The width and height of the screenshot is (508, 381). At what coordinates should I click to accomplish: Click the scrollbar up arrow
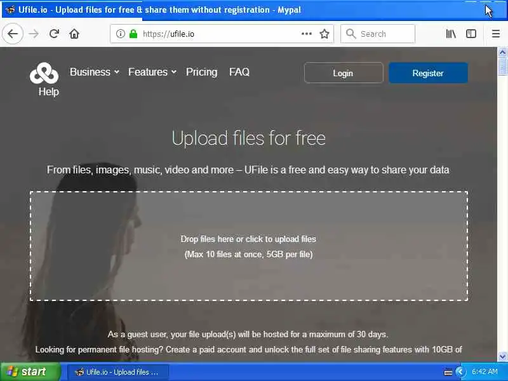(x=502, y=52)
